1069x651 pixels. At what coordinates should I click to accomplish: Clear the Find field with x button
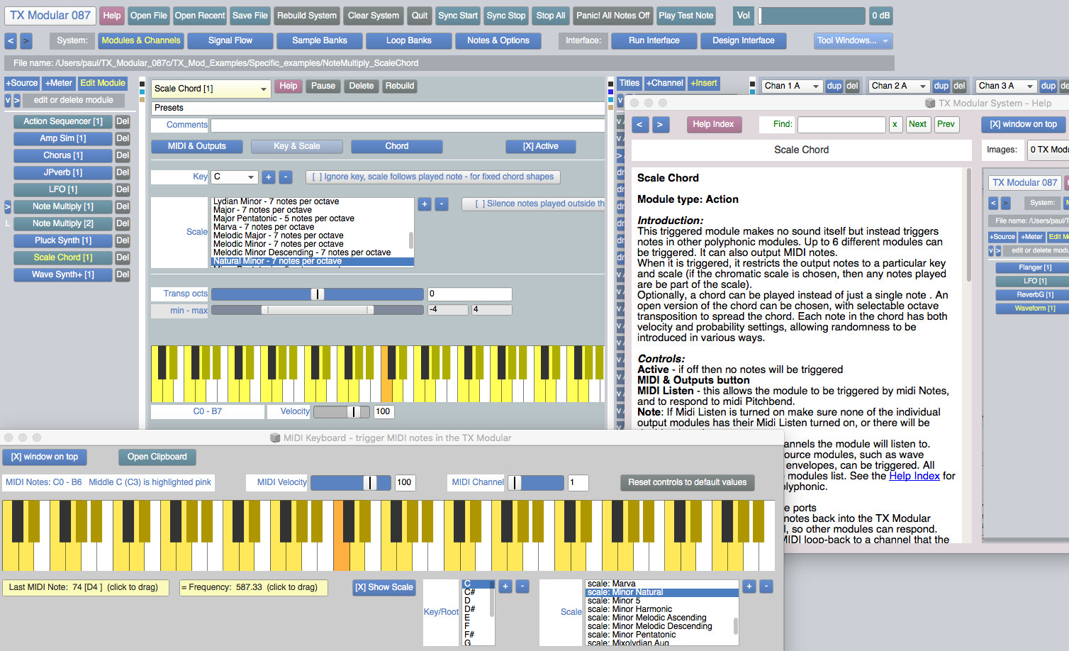coord(895,125)
